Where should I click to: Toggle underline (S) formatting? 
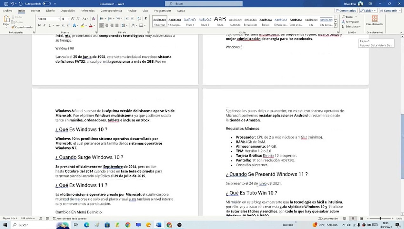click(50, 25)
